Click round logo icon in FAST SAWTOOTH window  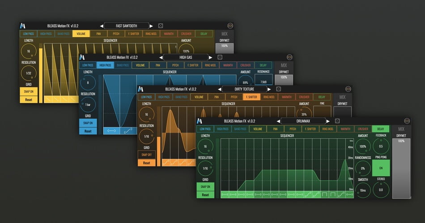pyautogui.click(x=230, y=26)
